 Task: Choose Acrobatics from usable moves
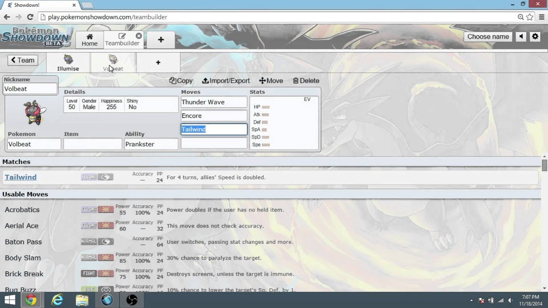click(x=22, y=210)
